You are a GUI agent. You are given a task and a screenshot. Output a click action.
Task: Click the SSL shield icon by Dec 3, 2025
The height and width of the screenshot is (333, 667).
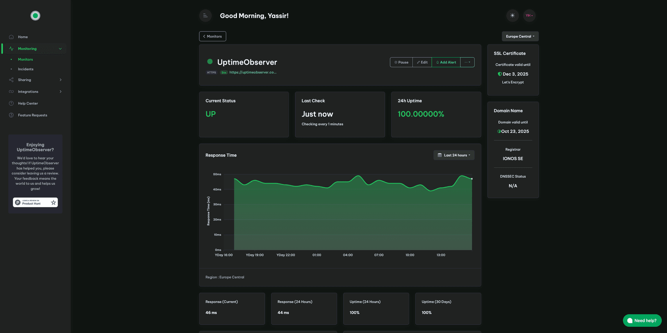pos(500,74)
